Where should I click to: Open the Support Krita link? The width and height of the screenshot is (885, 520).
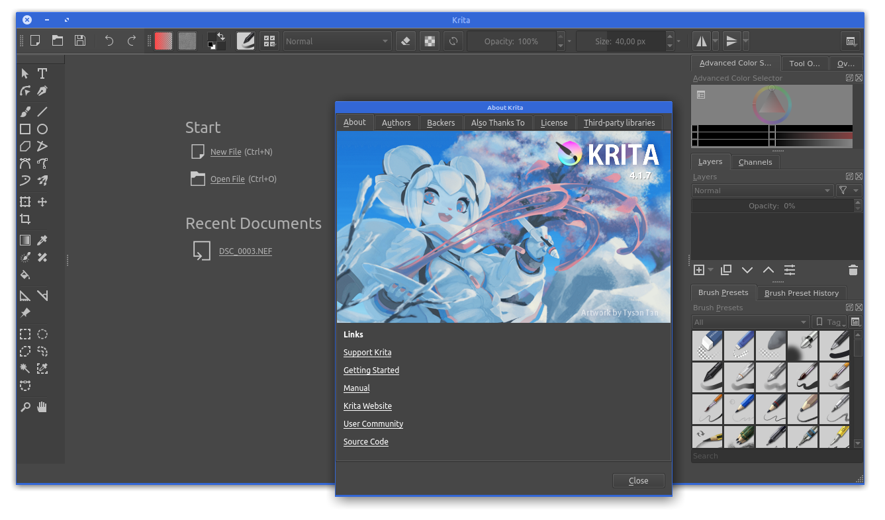[367, 353]
